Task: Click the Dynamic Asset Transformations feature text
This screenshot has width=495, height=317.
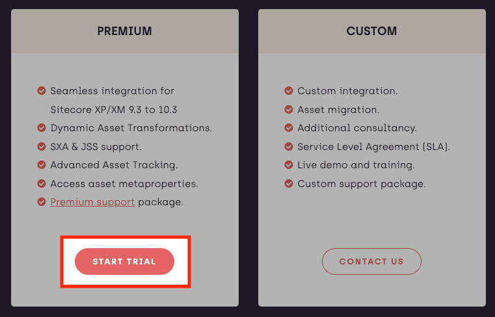Action: tap(131, 128)
